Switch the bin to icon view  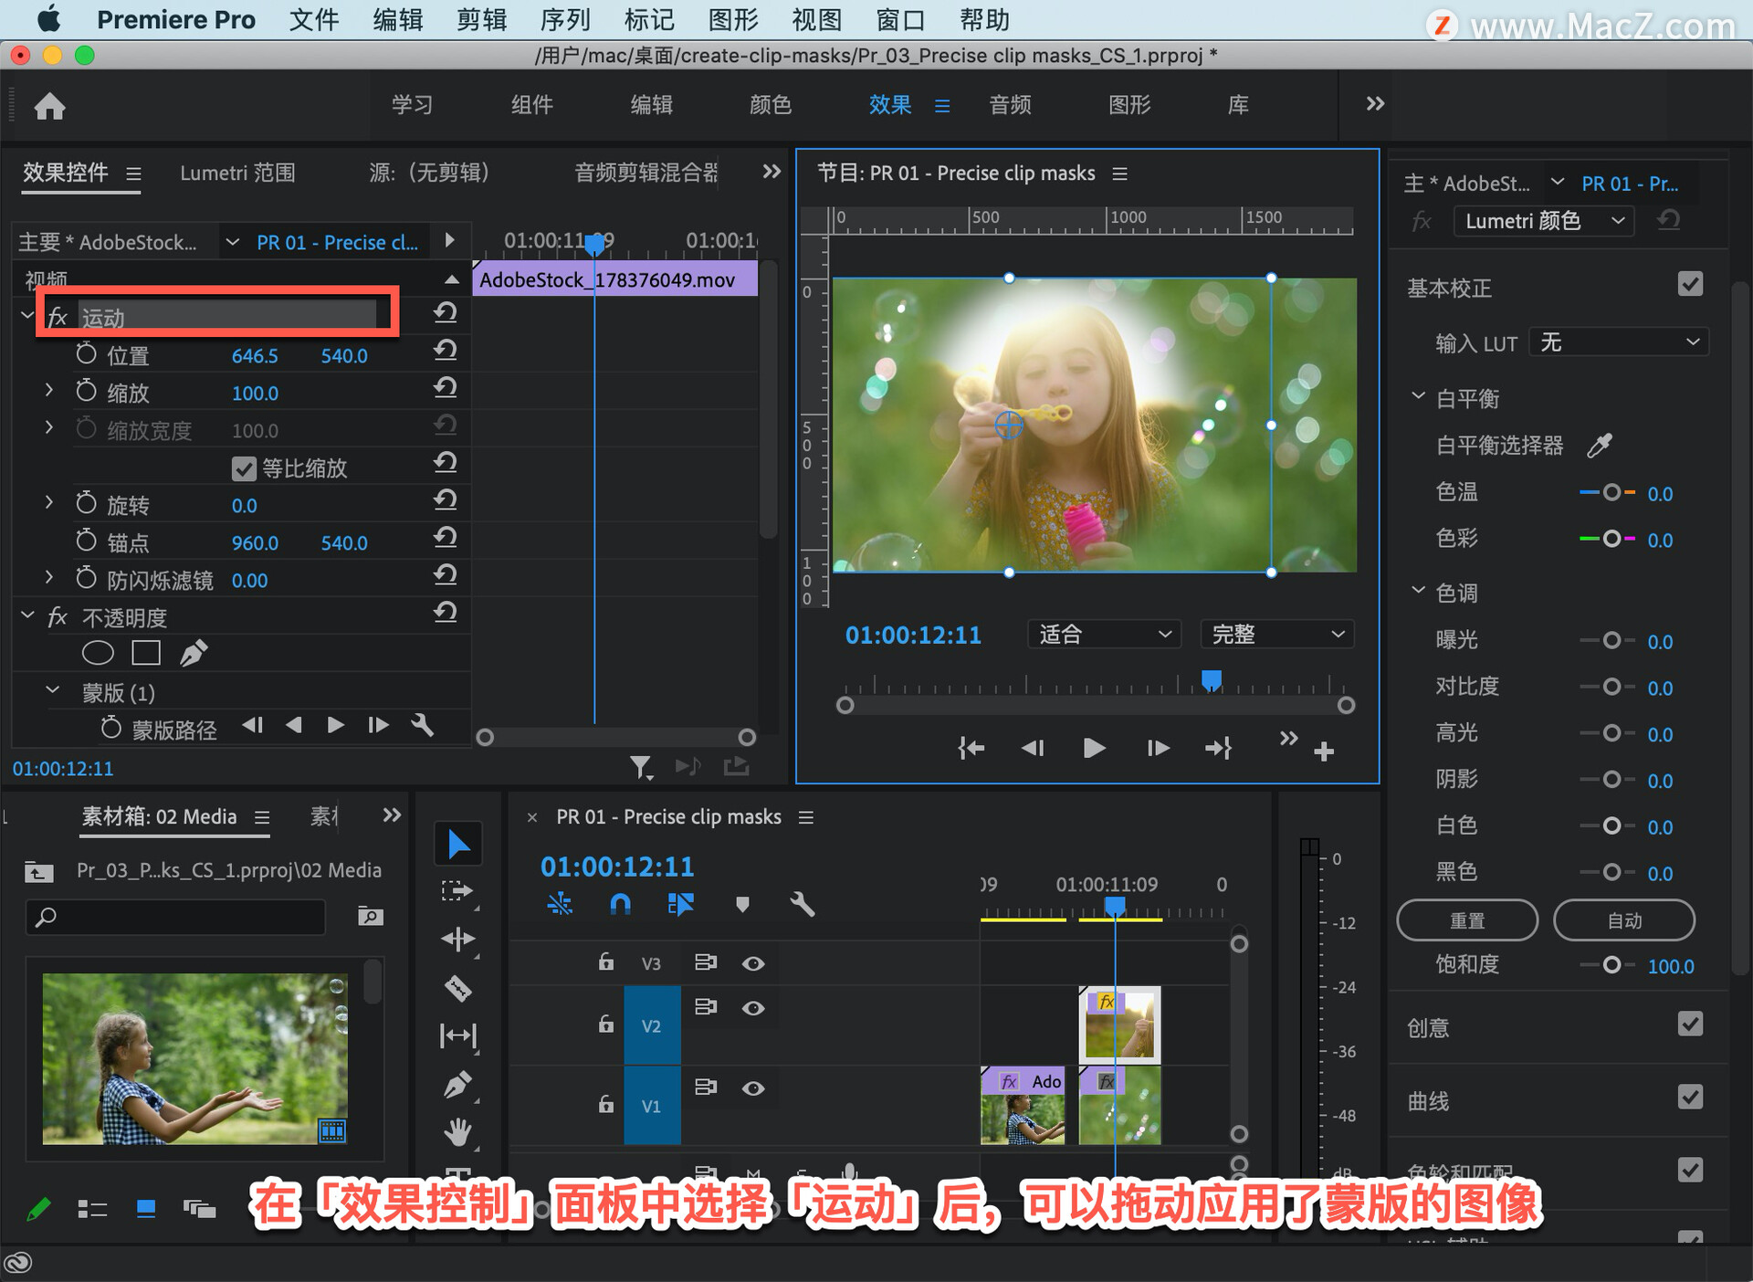(145, 1209)
